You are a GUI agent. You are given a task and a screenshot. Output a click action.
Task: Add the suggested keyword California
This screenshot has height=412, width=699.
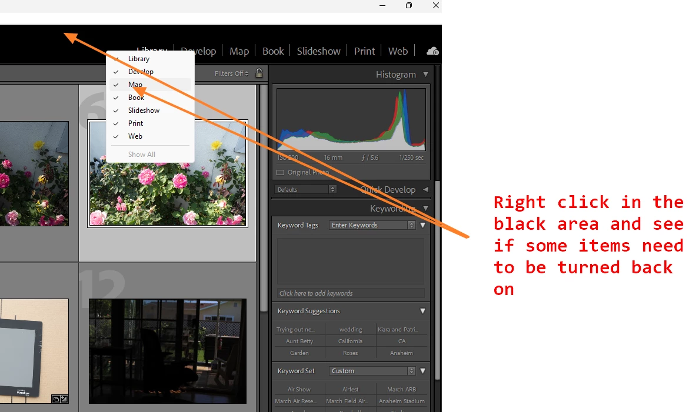pos(351,341)
